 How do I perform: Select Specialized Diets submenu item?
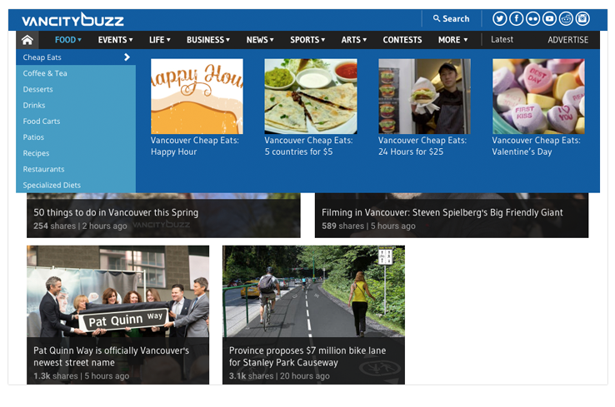coord(76,185)
